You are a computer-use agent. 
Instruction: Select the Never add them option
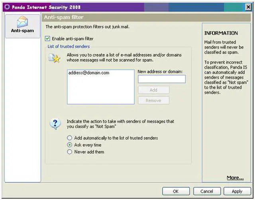(x=70, y=152)
